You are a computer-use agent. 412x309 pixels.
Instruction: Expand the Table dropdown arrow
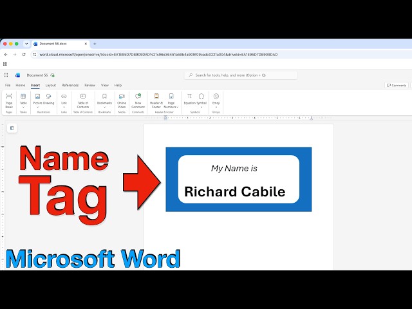coord(23,108)
